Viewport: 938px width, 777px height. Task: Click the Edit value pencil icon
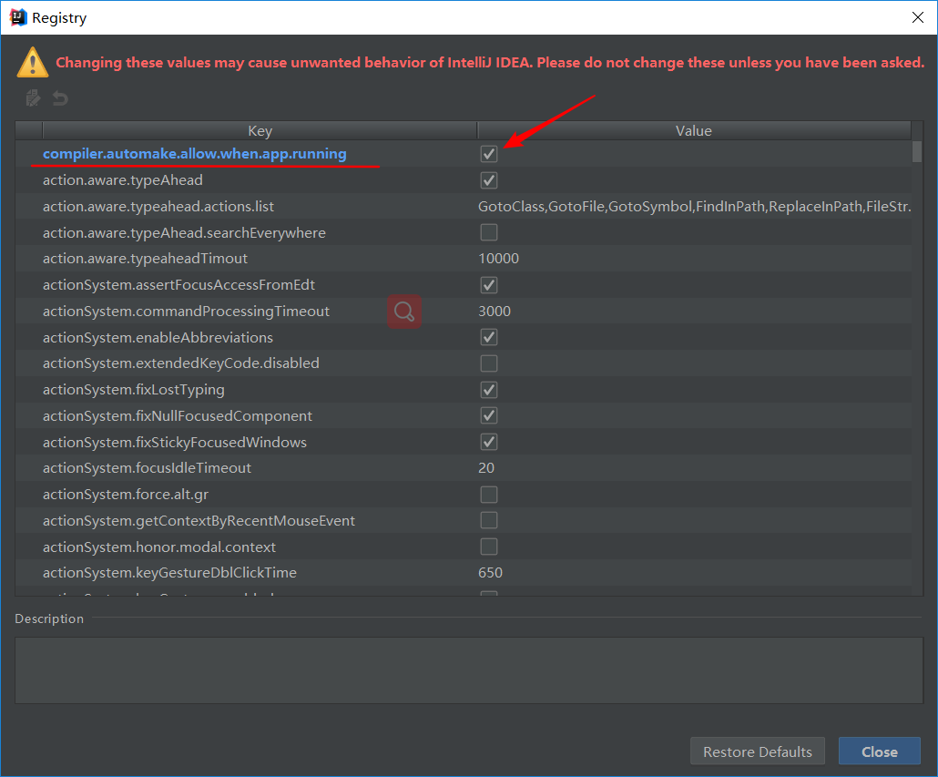tap(33, 98)
